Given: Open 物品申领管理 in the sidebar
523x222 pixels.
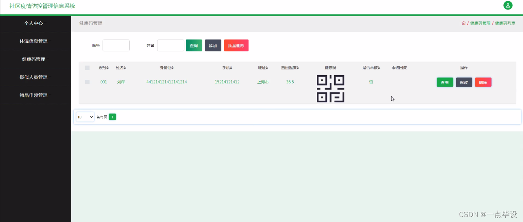Looking at the screenshot, I should point(35,95).
